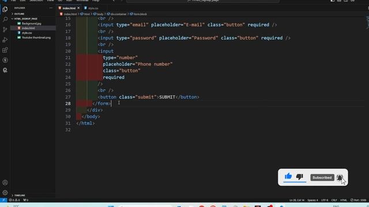
Task: Open the Accounts menu icon
Action: click(5, 182)
